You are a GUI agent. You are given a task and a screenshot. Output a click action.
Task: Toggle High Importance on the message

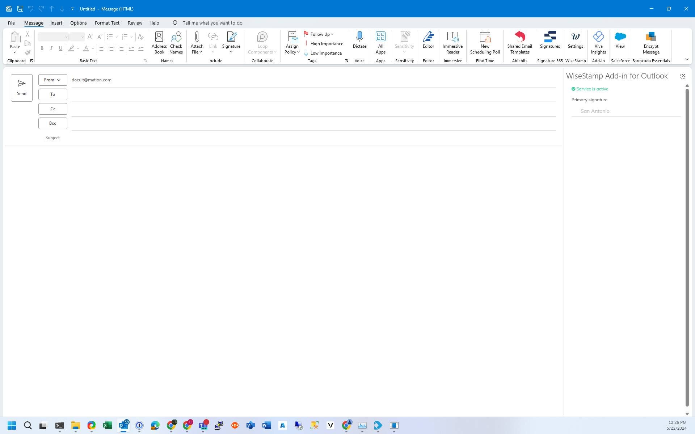[x=324, y=44]
